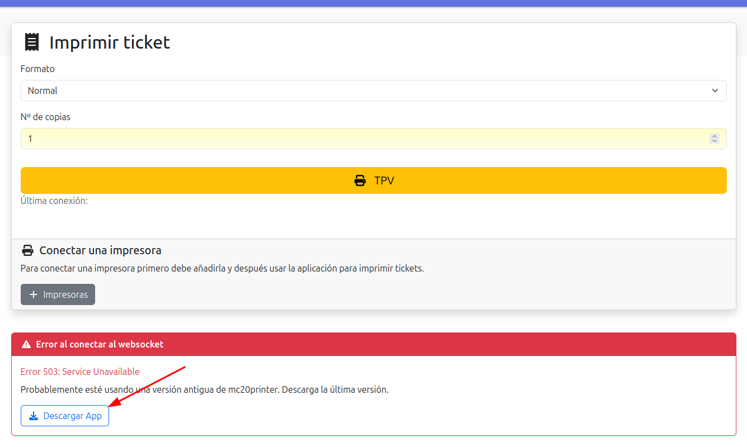
Task: Download the app via Descargar App
Action: (65, 416)
